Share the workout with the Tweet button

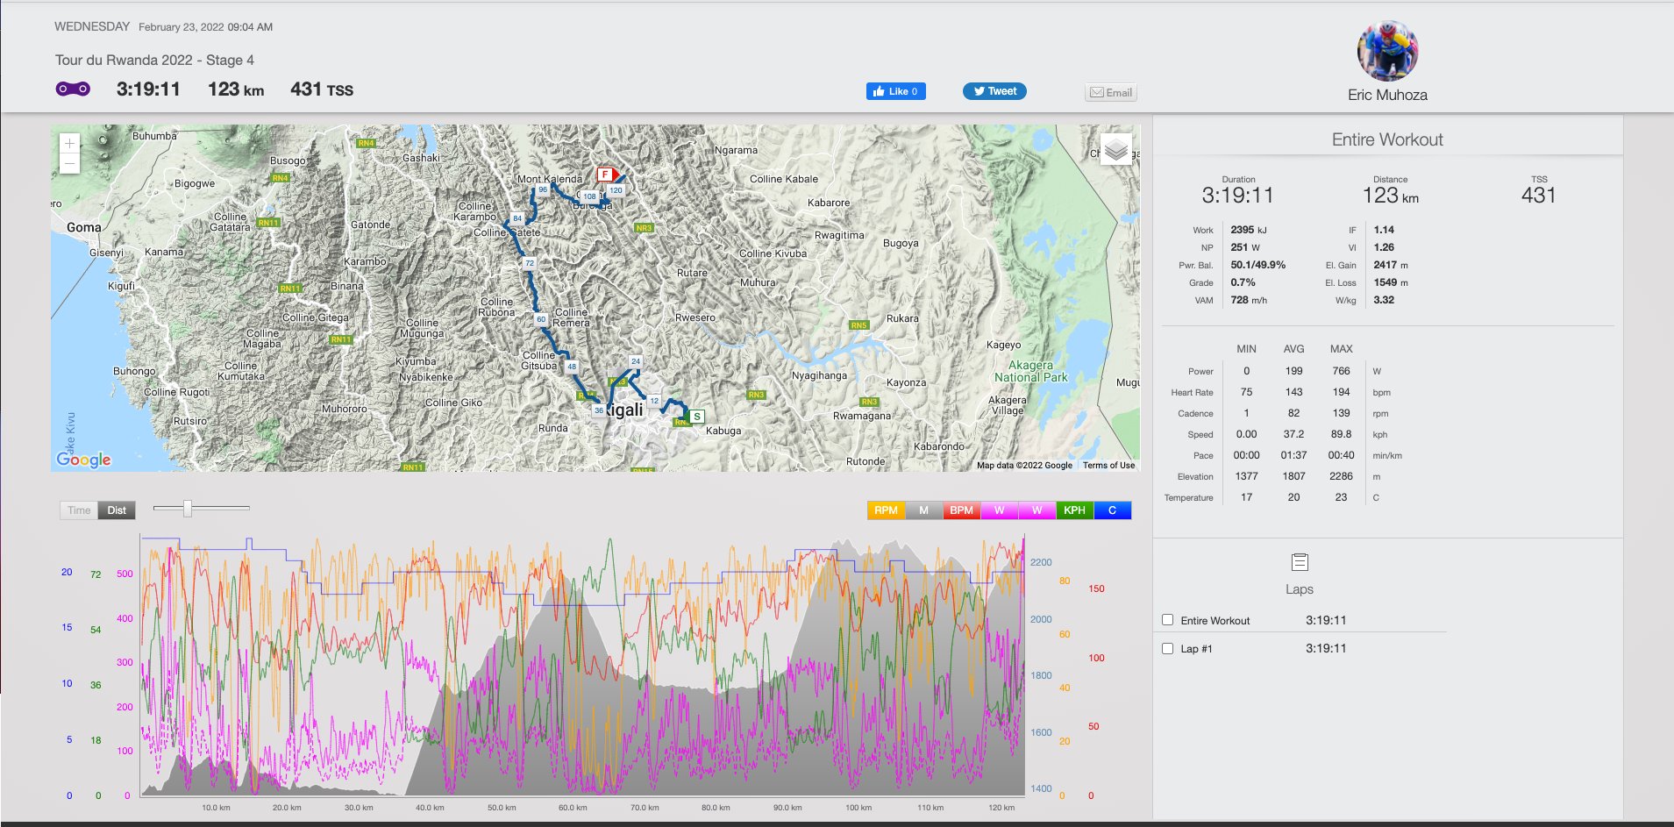(x=994, y=91)
